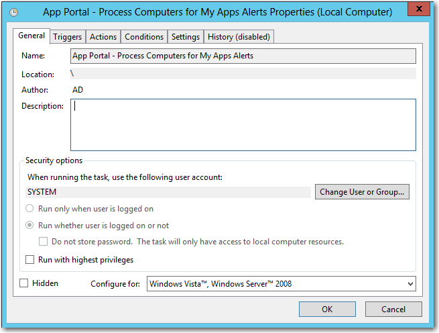Open the Actions tab
This screenshot has width=439, height=333.
pos(103,37)
